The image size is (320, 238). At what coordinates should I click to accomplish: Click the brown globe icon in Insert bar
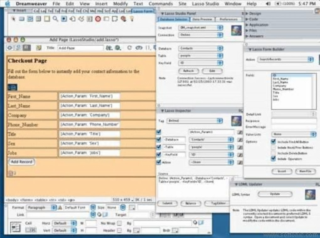tap(123, 19)
